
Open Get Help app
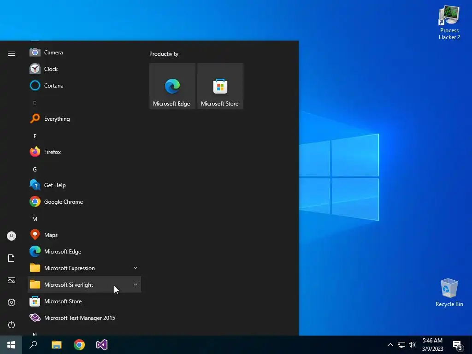point(84,185)
